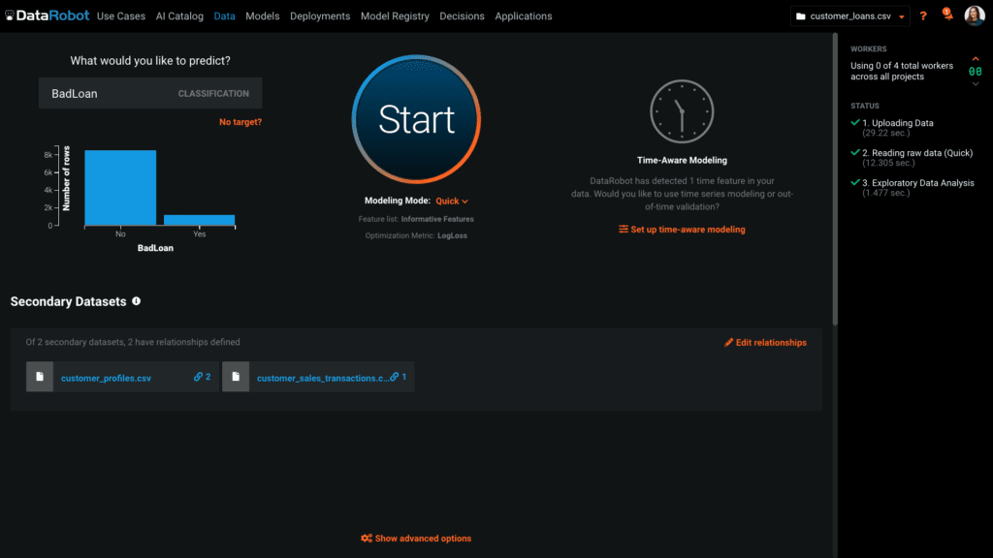
Task: Click the Time-Aware Modeling clock icon
Action: (682, 111)
